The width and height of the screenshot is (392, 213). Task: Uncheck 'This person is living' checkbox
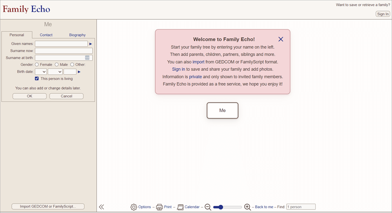coord(37,78)
